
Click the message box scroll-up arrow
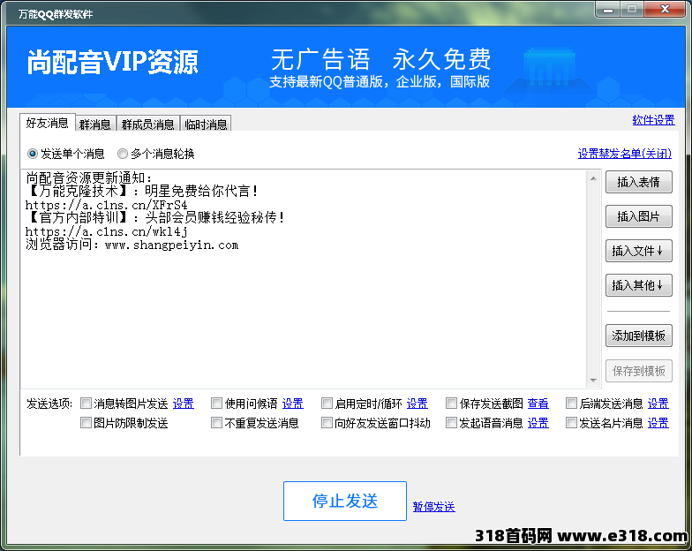point(593,178)
